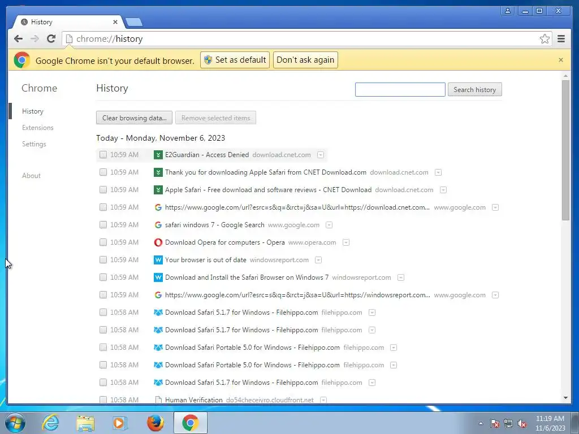Viewport: 579px width, 434px height.
Task: Open the dropdown for 'Your browser is out of date'
Action: [318, 260]
